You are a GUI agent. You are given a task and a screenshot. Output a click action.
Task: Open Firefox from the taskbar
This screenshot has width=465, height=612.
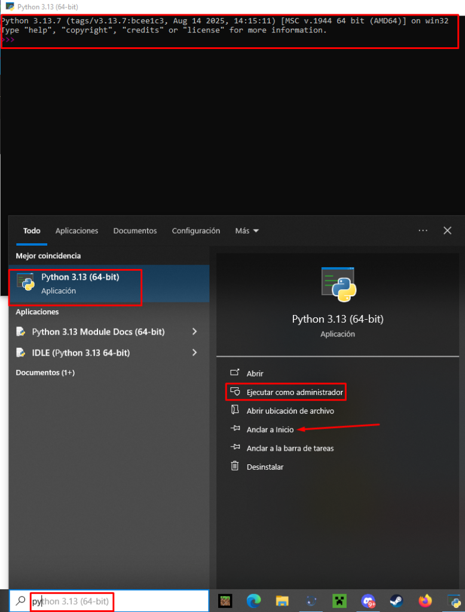pos(425,600)
